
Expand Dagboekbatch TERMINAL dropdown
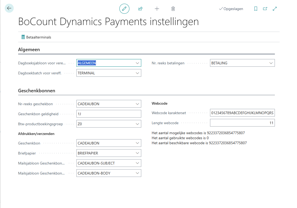(137, 73)
